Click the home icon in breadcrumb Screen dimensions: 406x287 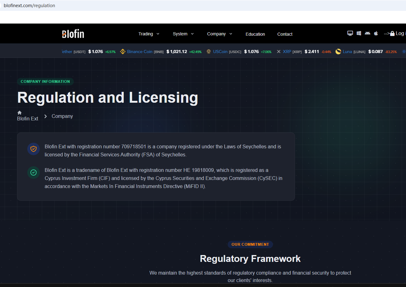[20, 113]
